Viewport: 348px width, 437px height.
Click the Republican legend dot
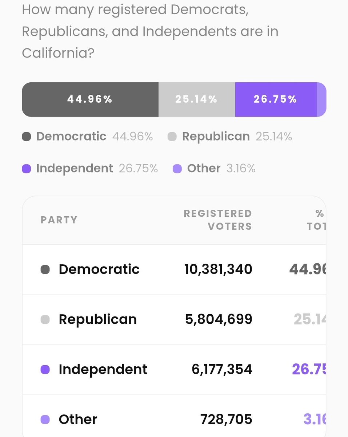[x=172, y=137]
